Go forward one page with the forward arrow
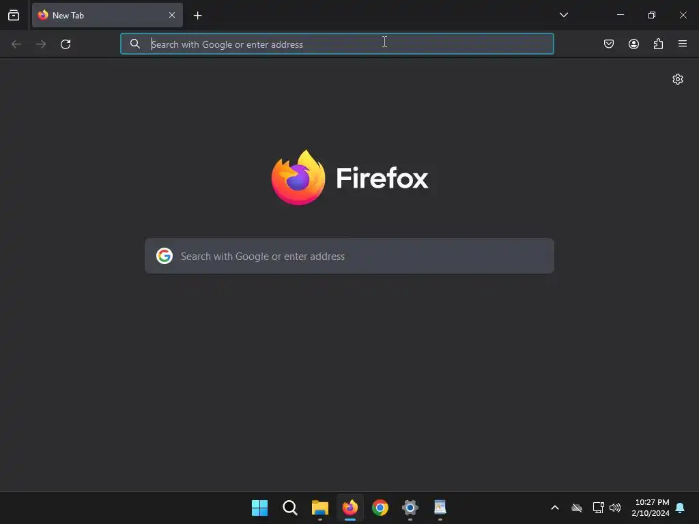699x524 pixels. pyautogui.click(x=41, y=44)
